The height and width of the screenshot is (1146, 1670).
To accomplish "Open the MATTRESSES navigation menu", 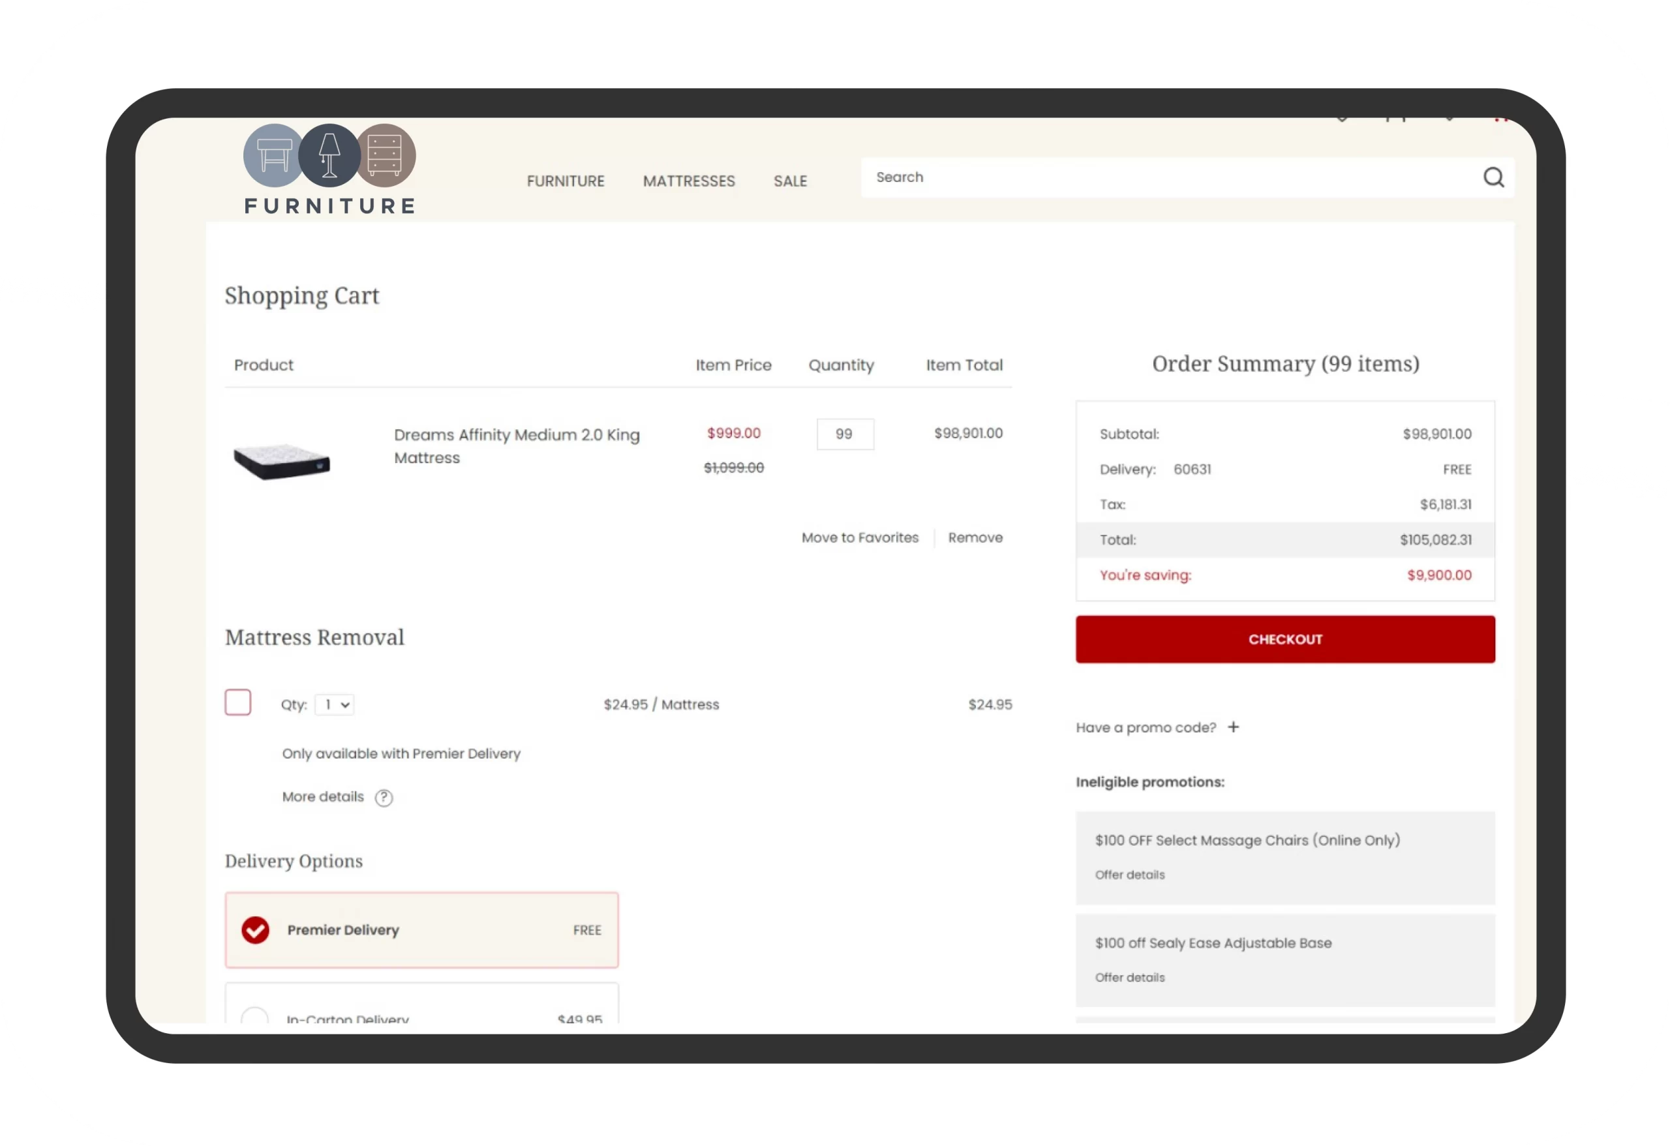I will (689, 180).
